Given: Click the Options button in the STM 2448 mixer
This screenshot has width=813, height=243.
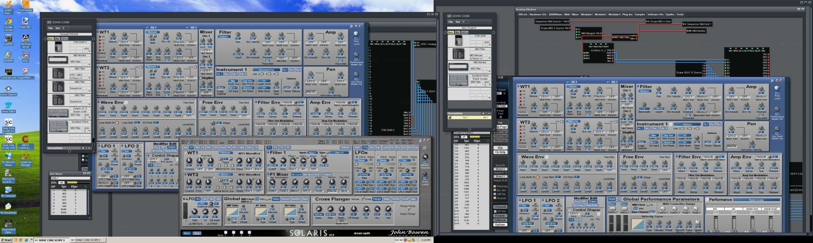Looking at the screenshot, I should pos(500,225).
